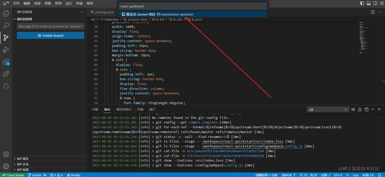385x177 pixels.
Task: Open the 运行 menu
Action: [x=69, y=3]
